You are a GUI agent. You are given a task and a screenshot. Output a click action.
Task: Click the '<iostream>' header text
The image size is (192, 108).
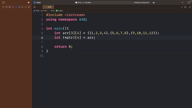[x=75, y=15]
